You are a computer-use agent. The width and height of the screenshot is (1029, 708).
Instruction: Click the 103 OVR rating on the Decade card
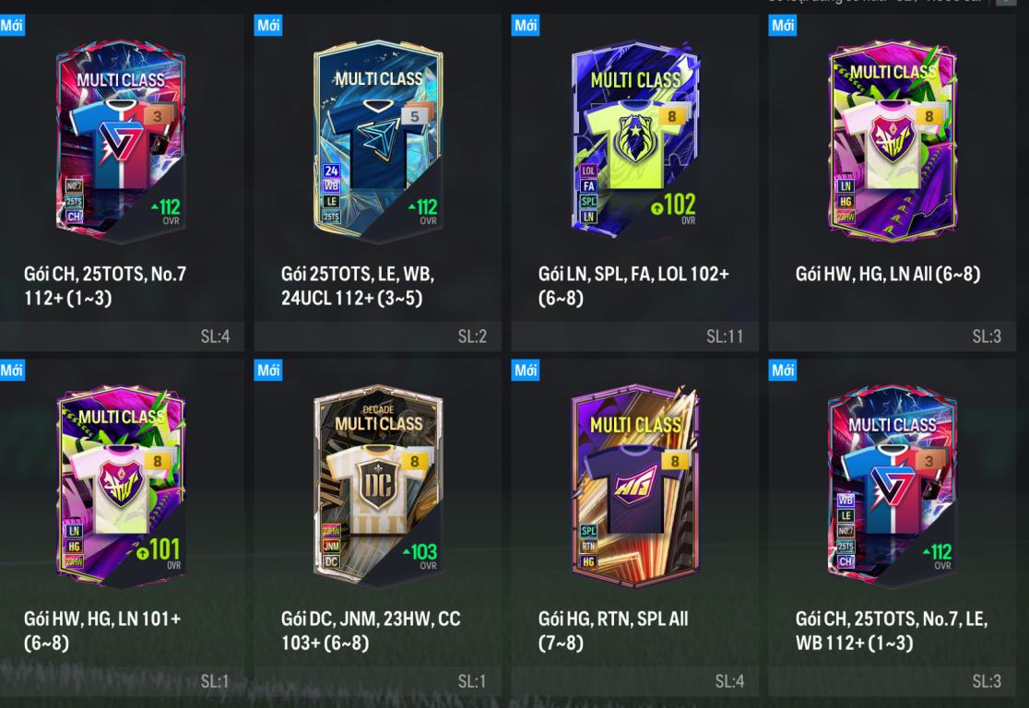click(420, 555)
